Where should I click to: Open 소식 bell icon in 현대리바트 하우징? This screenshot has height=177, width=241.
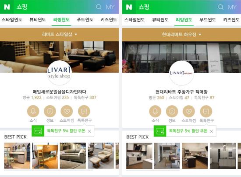tap(155, 111)
